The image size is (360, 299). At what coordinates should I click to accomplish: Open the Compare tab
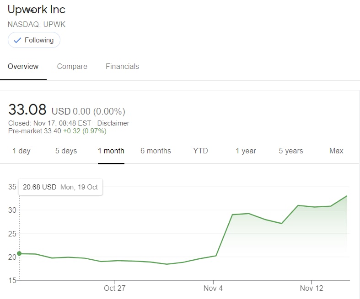pyautogui.click(x=72, y=67)
